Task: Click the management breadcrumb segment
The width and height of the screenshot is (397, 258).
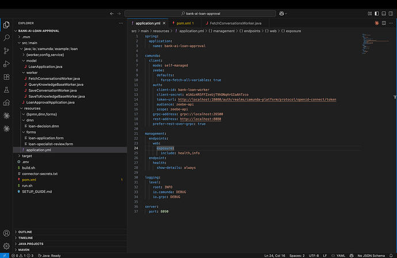Action: pyautogui.click(x=222, y=31)
